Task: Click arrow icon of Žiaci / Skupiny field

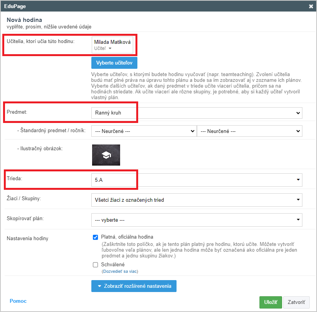Action: point(298,200)
